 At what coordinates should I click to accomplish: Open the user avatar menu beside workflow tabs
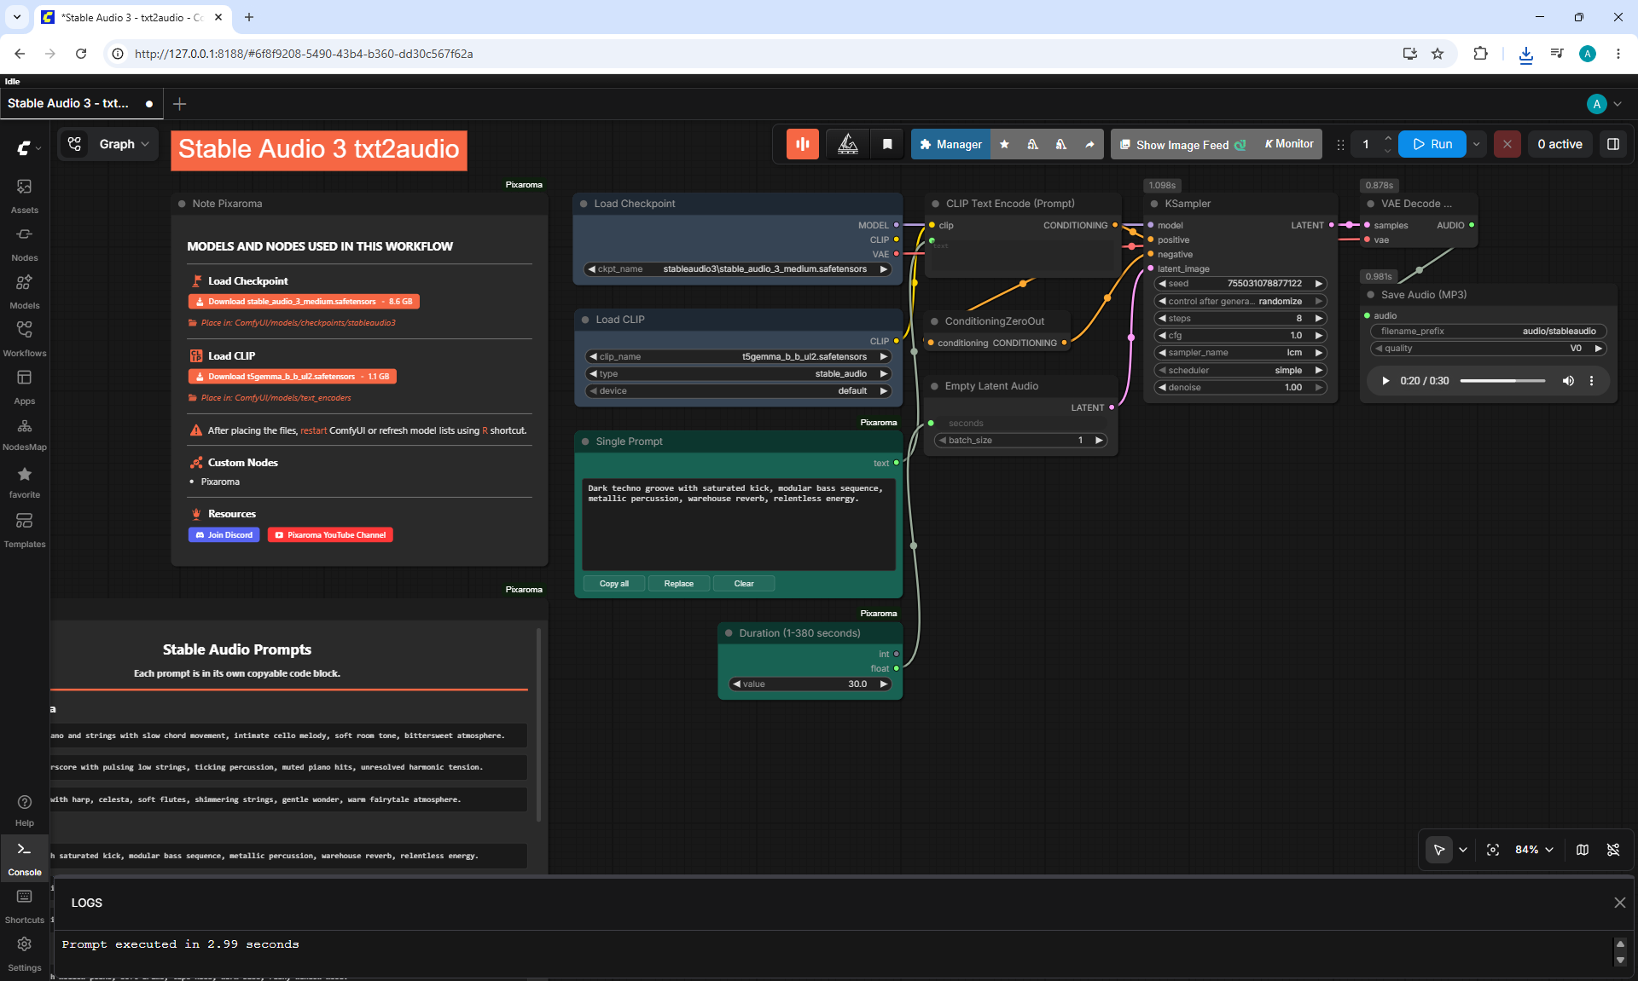pos(1604,103)
